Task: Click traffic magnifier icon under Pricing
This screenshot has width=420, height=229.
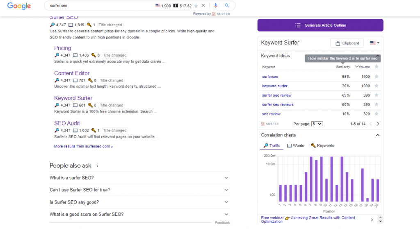Action: (x=57, y=55)
